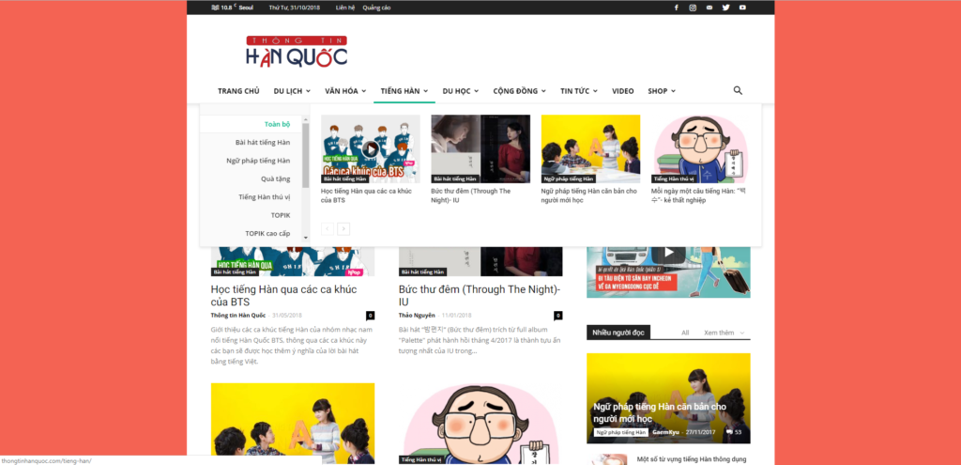Go to next page arrow in mega menu
Screen dimensions: 961x465
tap(343, 228)
